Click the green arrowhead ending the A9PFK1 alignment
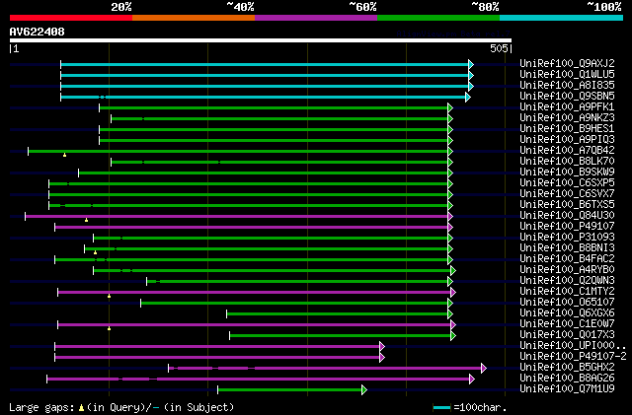The width and height of the screenshot is (632, 415). pyautogui.click(x=450, y=107)
